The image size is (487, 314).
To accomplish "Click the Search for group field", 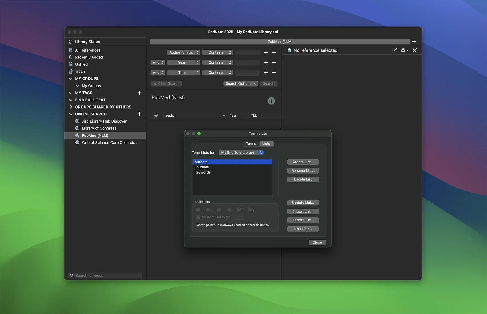I will (105, 276).
